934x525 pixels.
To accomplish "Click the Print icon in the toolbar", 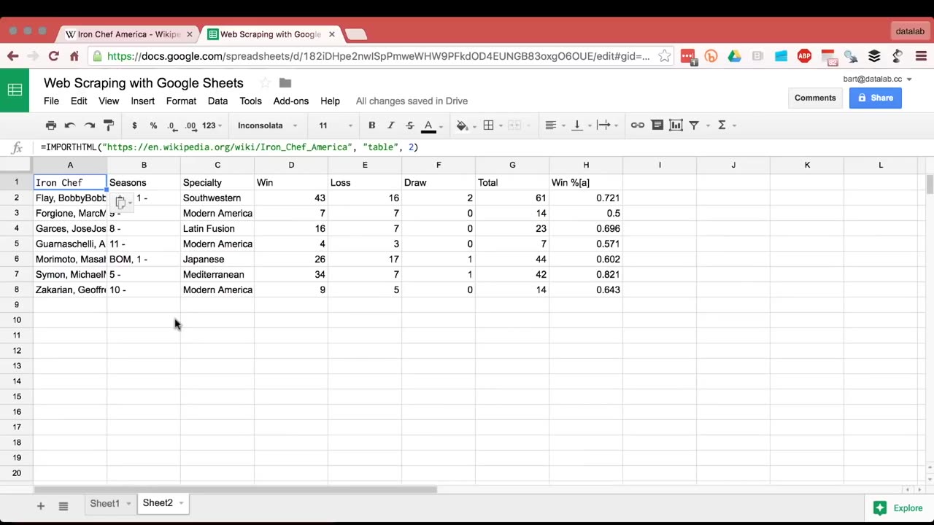I will (50, 125).
